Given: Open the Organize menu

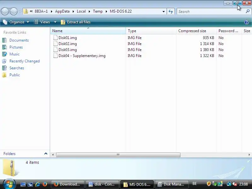Looking at the screenshot, I should 16,22.
